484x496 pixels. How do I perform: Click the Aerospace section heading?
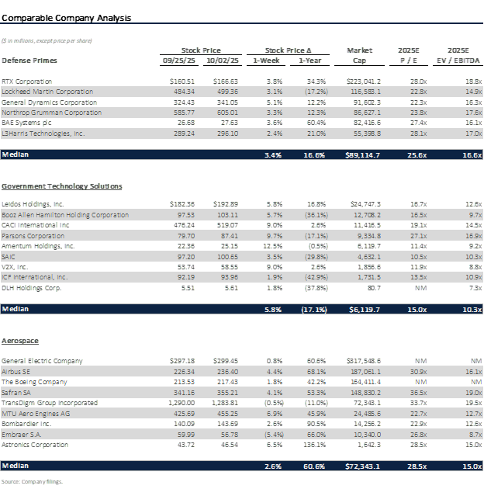click(x=20, y=341)
